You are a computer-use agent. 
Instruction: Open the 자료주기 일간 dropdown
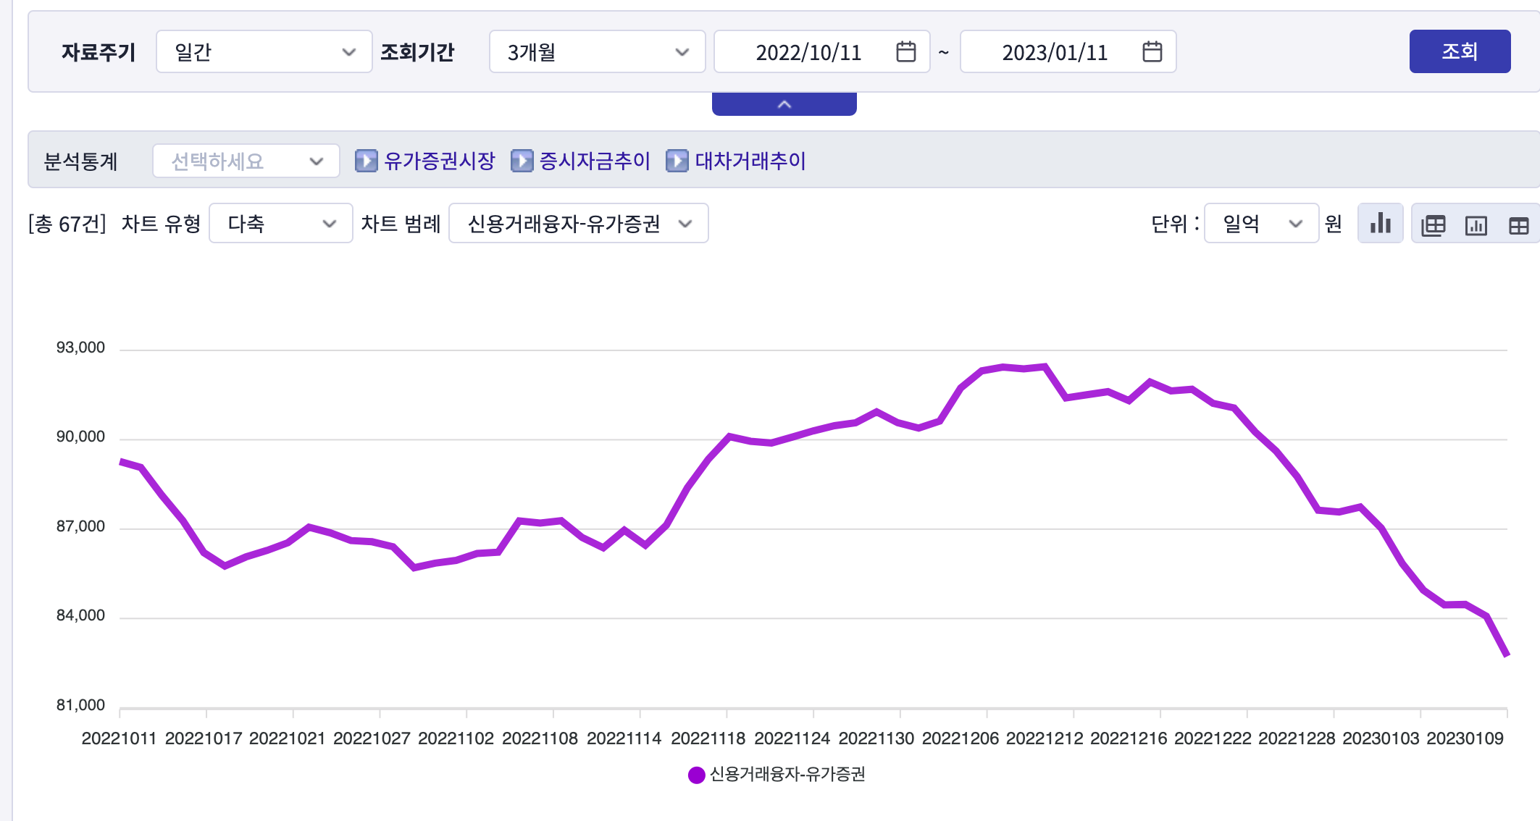[264, 52]
